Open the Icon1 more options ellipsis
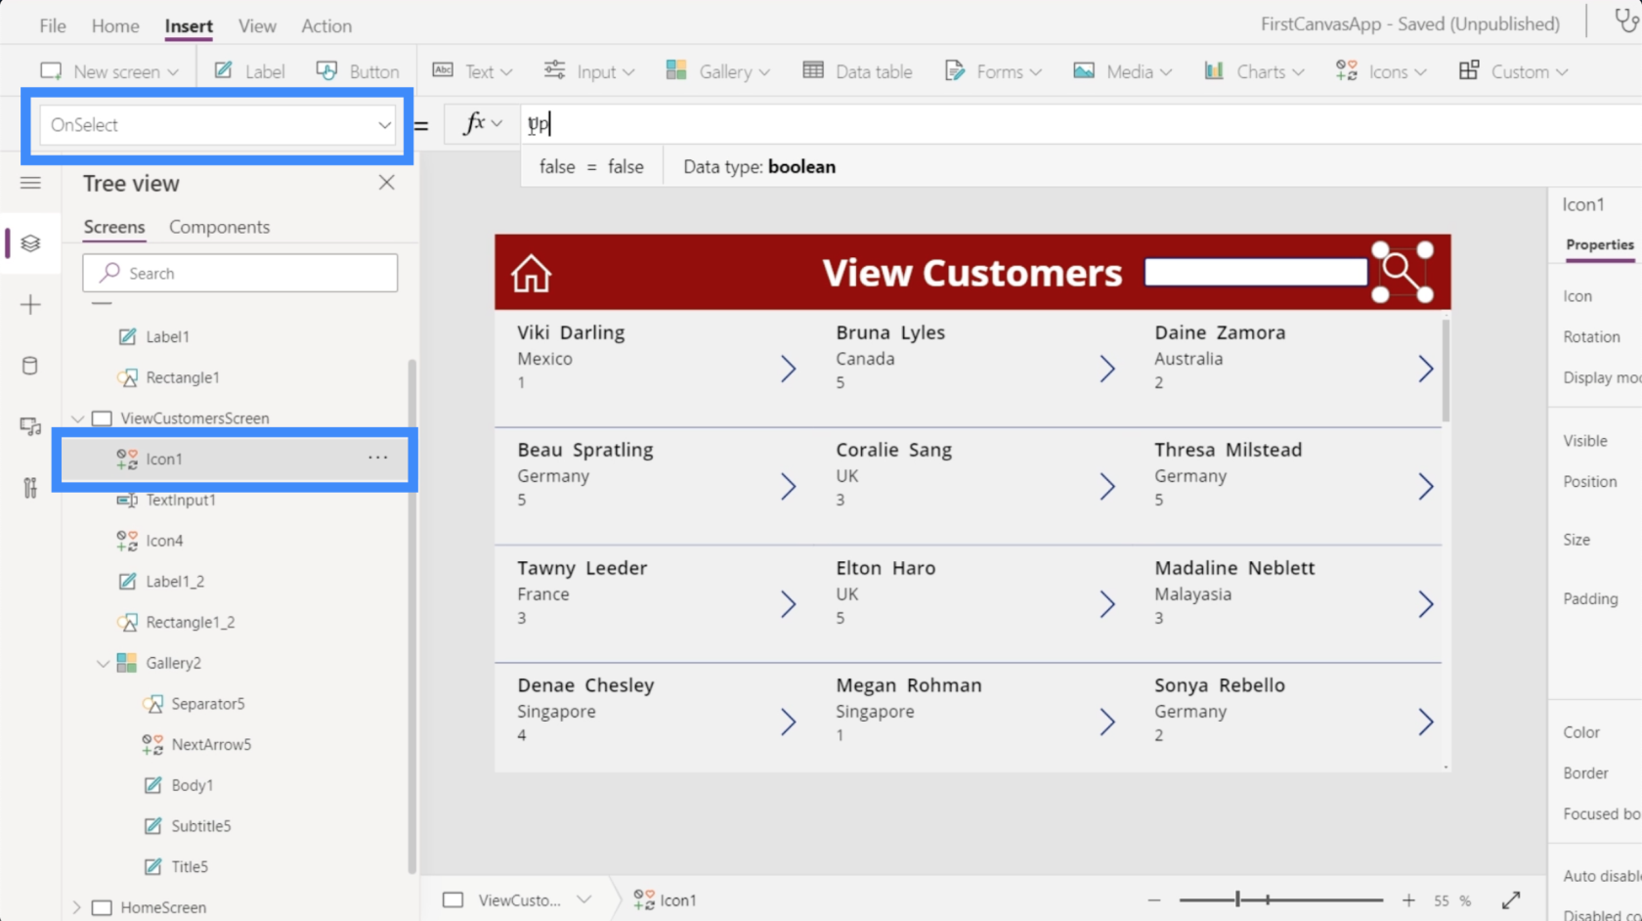The image size is (1642, 921). click(x=378, y=458)
